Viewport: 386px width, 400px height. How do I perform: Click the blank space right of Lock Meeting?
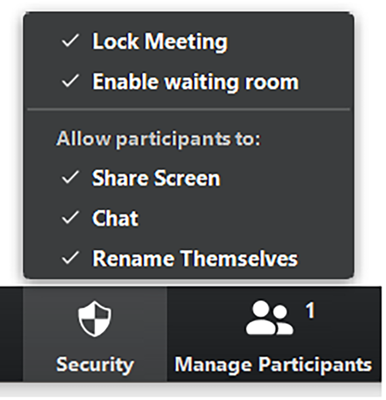[289, 42]
